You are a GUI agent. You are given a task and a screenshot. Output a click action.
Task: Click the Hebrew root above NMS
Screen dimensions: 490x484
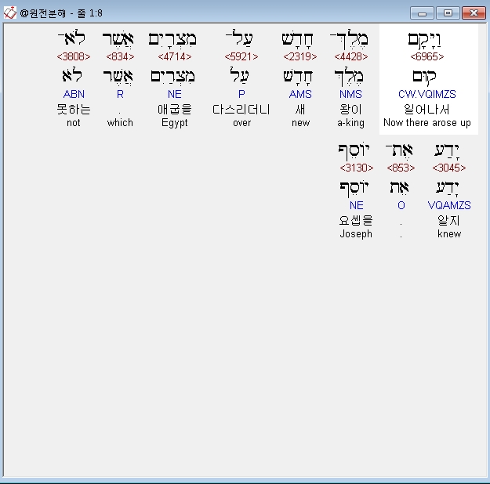click(x=349, y=77)
